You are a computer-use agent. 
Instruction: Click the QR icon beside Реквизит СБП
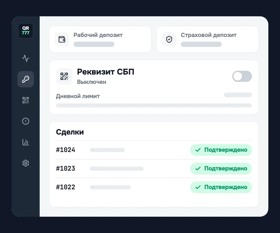(64, 76)
